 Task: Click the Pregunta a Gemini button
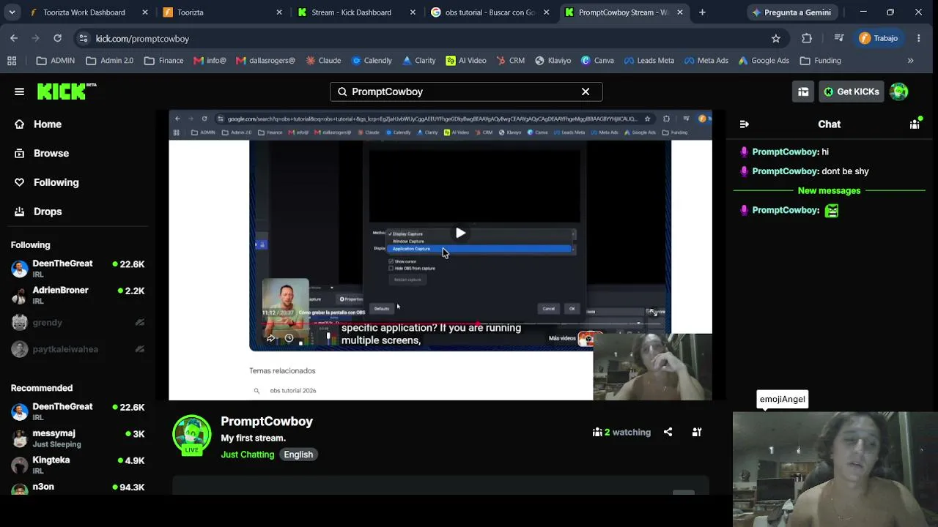tap(791, 12)
